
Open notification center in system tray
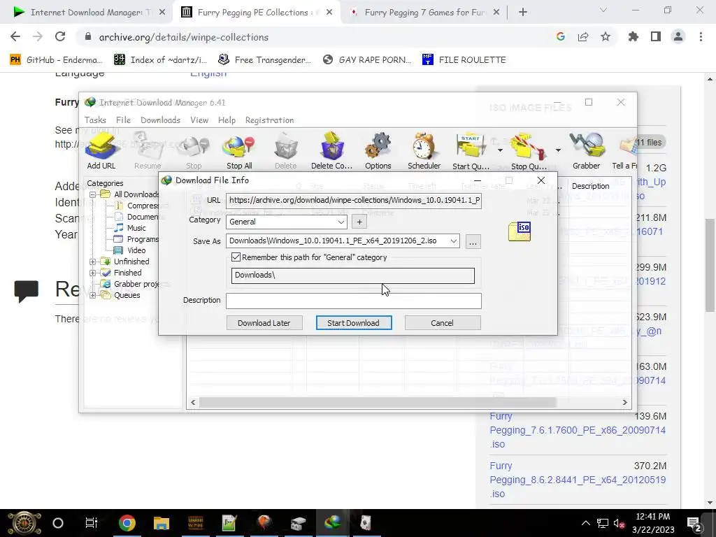[x=694, y=523]
